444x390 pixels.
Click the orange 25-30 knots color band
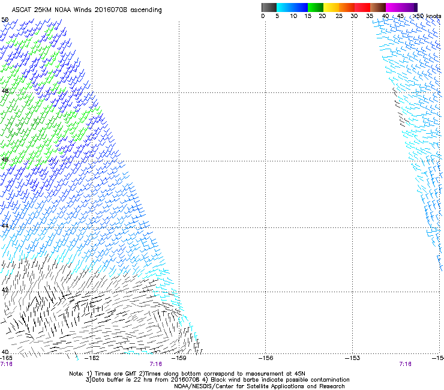[347, 7]
